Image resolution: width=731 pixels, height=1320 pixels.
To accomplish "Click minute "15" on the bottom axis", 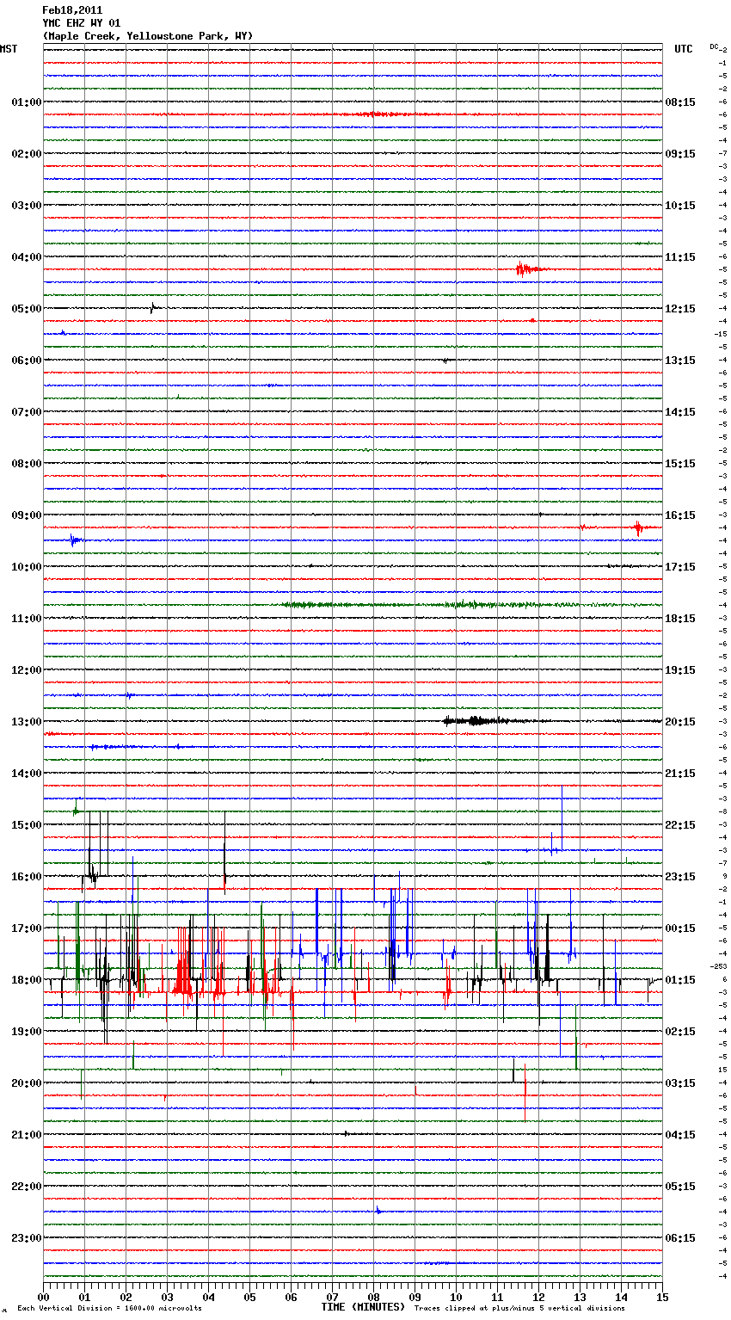I will pyautogui.click(x=662, y=1297).
